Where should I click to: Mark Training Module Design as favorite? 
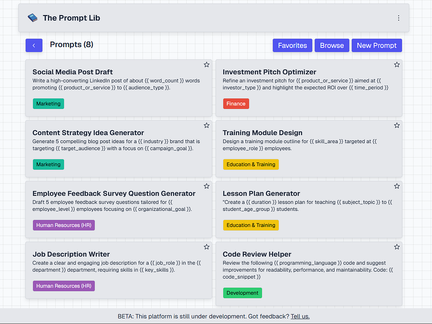click(397, 126)
